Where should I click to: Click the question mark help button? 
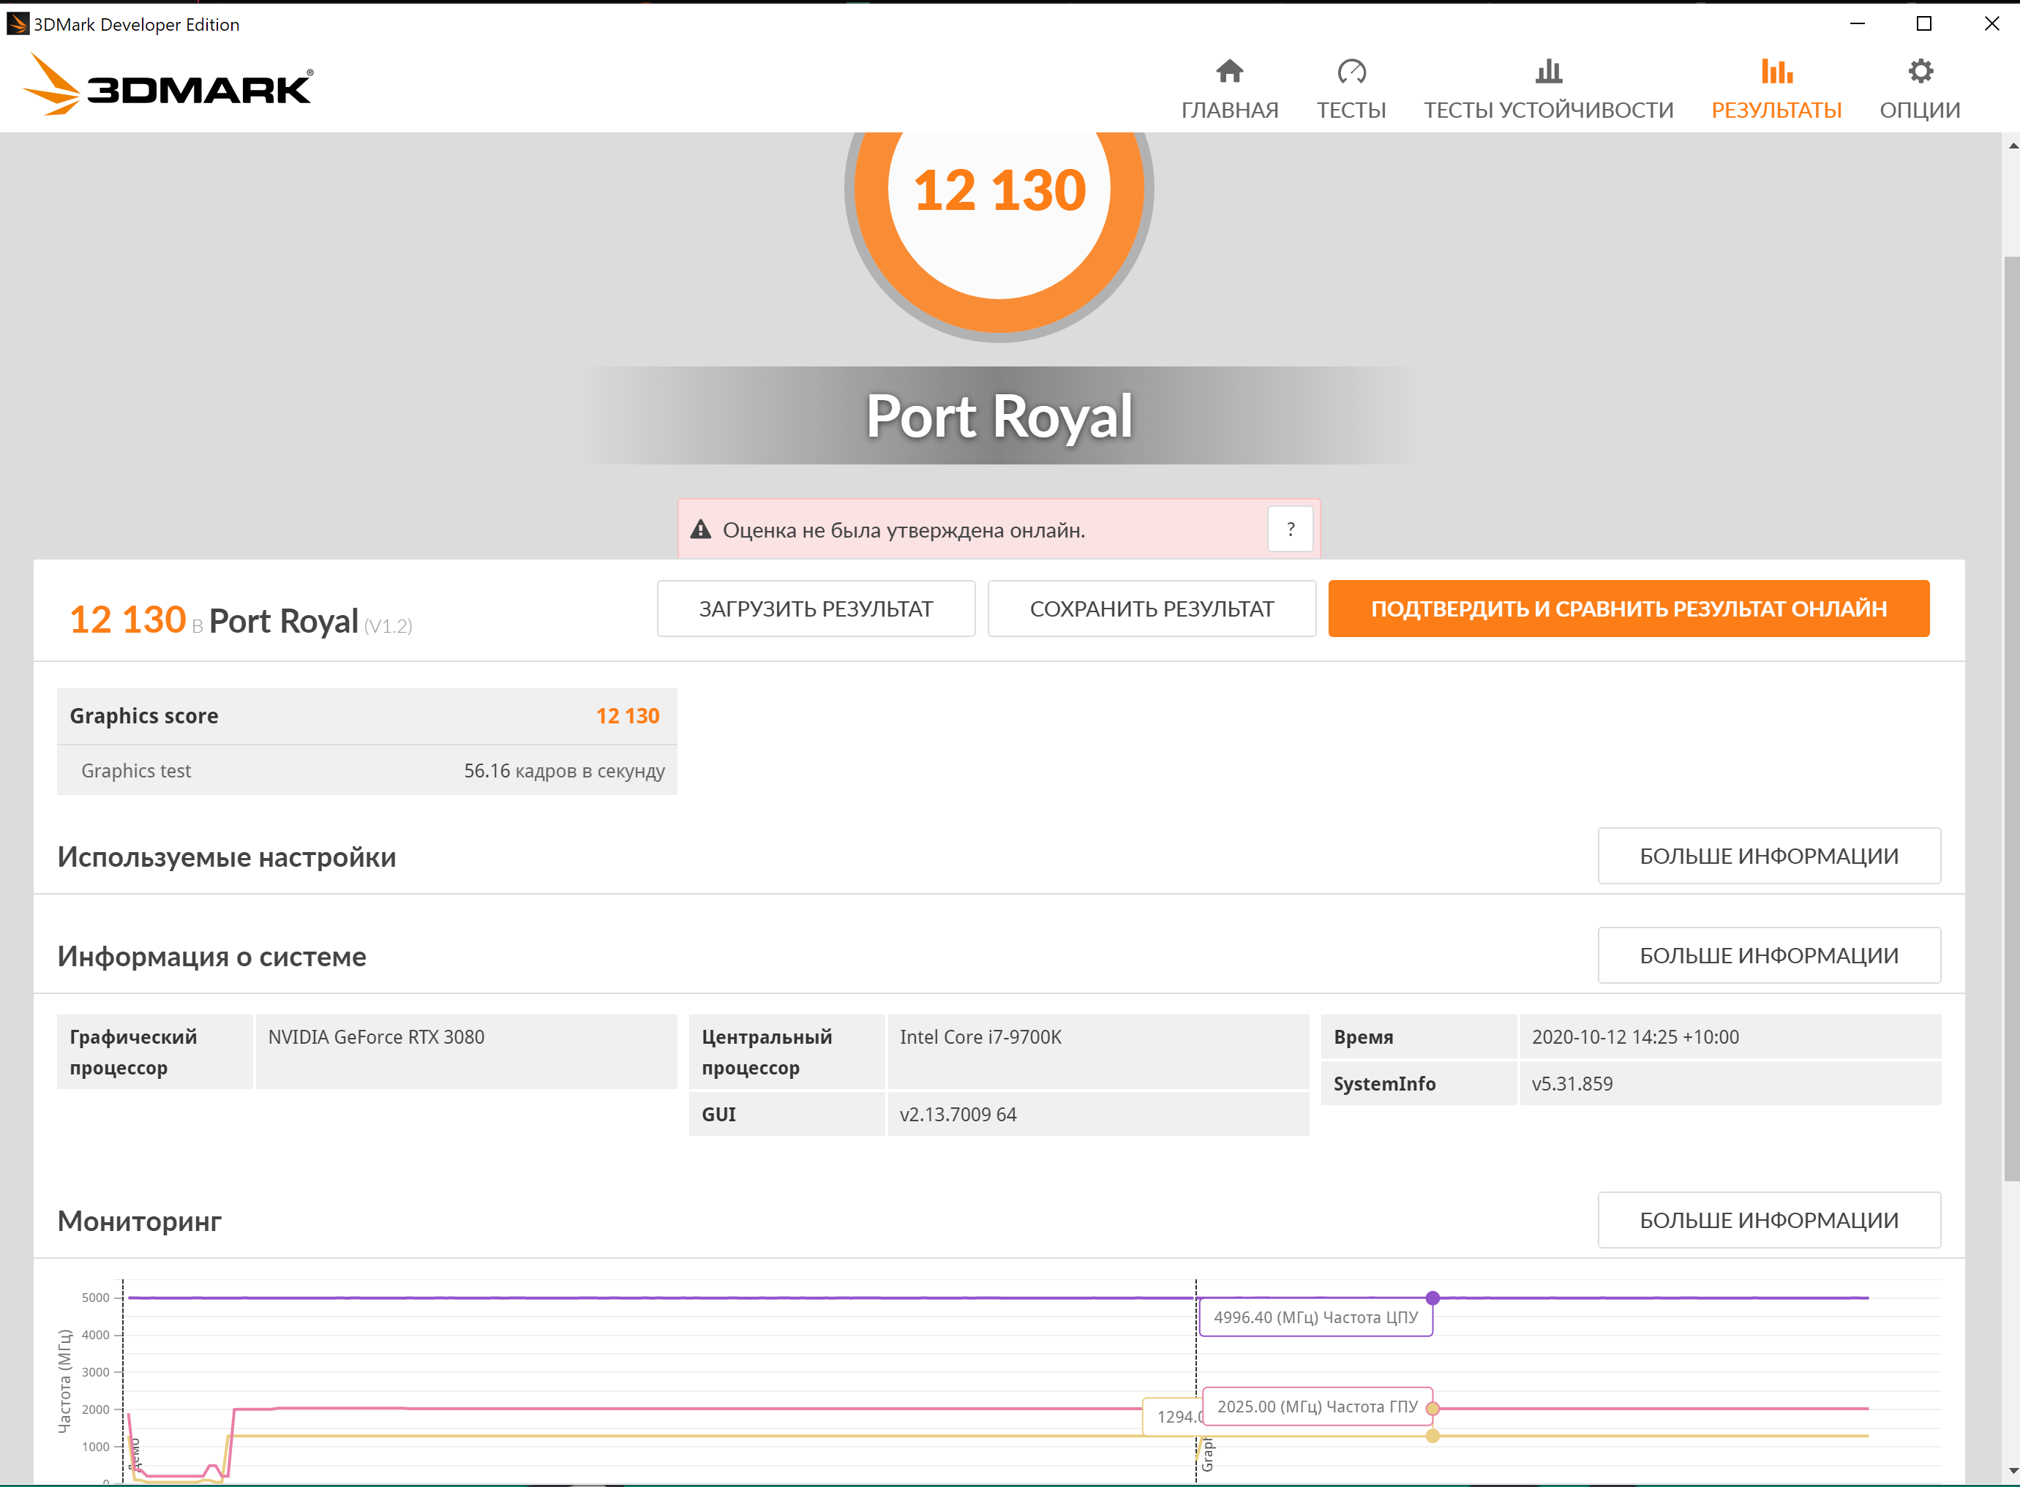[x=1290, y=530]
